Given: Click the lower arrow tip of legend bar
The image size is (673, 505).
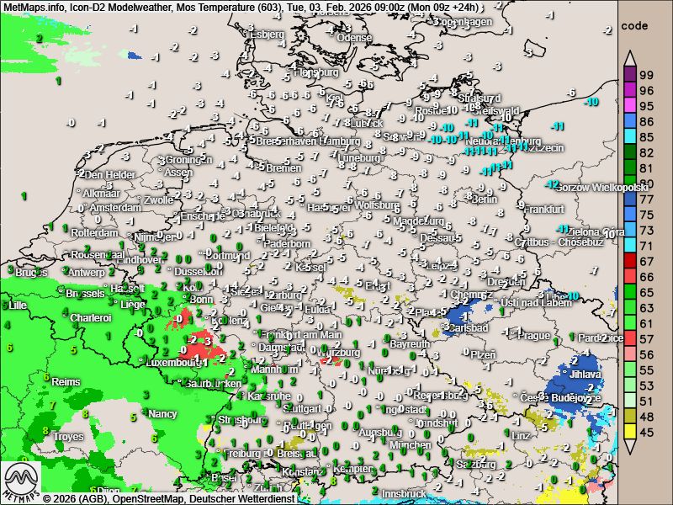Looking at the screenshot, I should click(631, 449).
